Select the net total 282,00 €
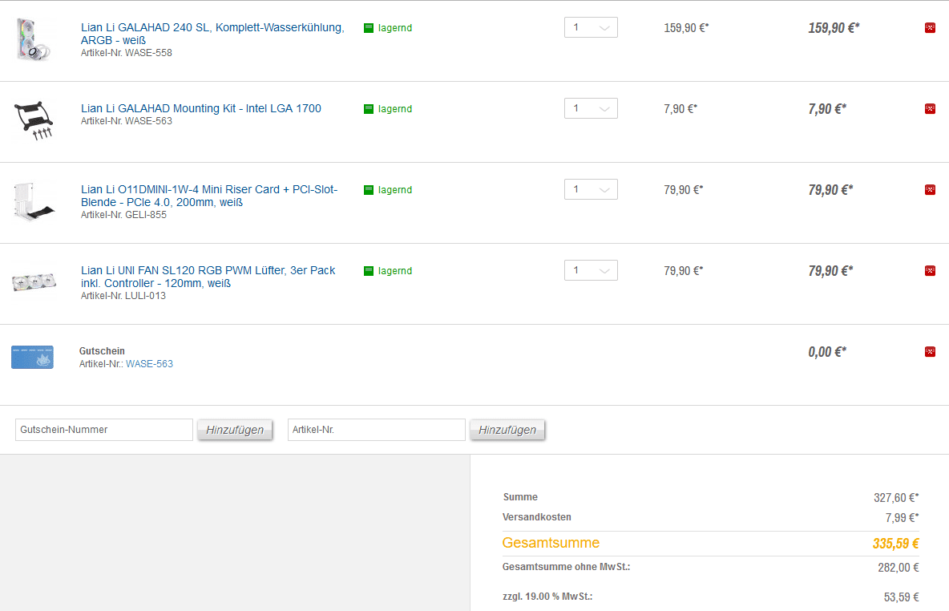The height and width of the screenshot is (611, 949). click(899, 568)
